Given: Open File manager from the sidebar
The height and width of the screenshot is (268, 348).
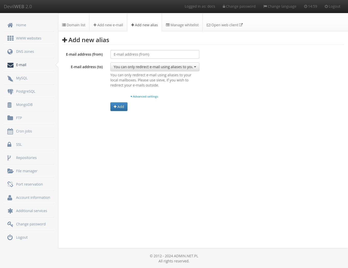Looking at the screenshot, I should pos(10,171).
